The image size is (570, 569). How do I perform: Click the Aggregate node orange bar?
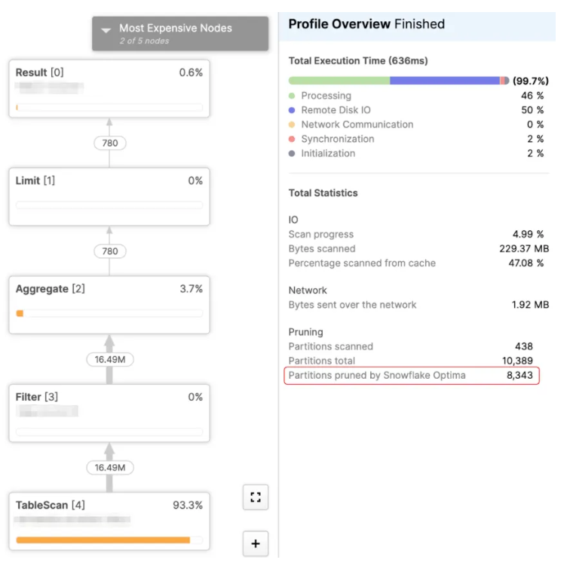20,313
